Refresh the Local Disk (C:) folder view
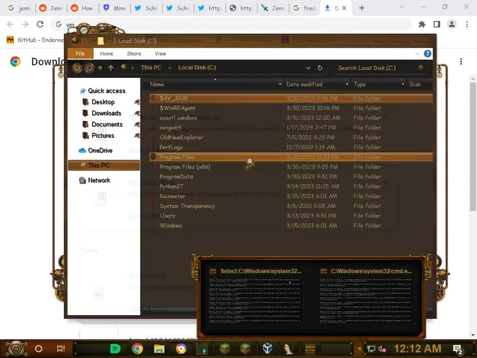477x358 pixels. point(320,68)
